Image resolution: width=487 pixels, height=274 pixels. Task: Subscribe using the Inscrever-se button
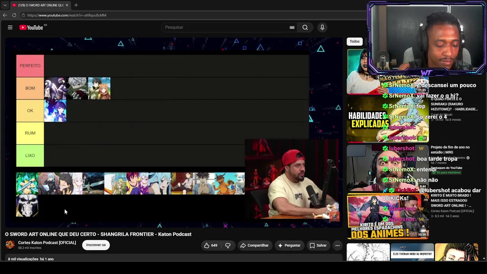[x=96, y=245]
